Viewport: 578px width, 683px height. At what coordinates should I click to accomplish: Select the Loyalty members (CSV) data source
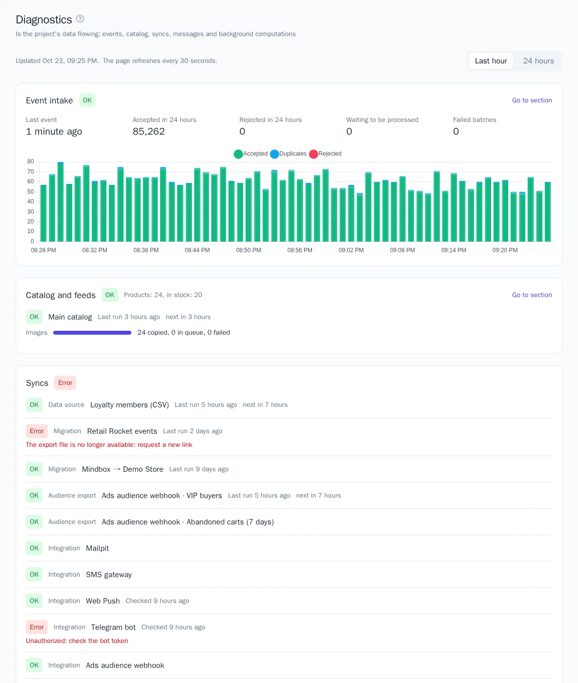[129, 404]
